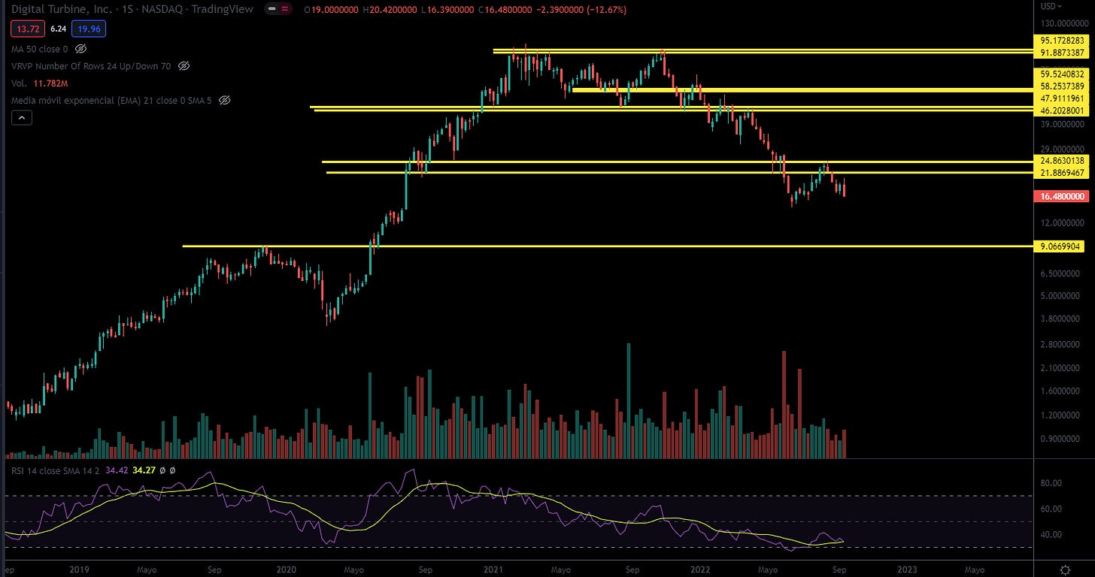Click the 2023 time axis label
The height and width of the screenshot is (577, 1095).
click(x=908, y=569)
